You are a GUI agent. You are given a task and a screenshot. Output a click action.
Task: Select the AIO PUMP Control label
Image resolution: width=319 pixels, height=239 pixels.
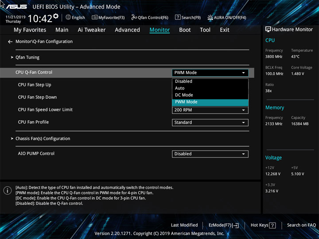[36, 154]
